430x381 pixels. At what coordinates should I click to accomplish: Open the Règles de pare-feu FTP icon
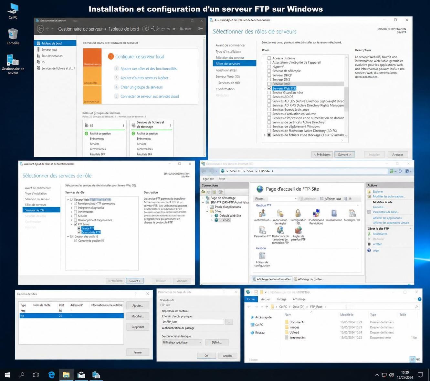[298, 230]
